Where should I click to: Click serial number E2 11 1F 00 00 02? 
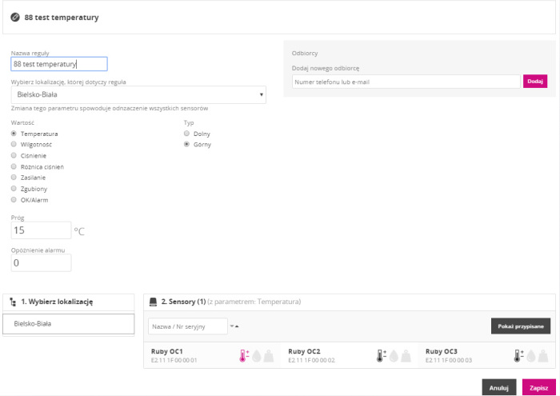[311, 360]
